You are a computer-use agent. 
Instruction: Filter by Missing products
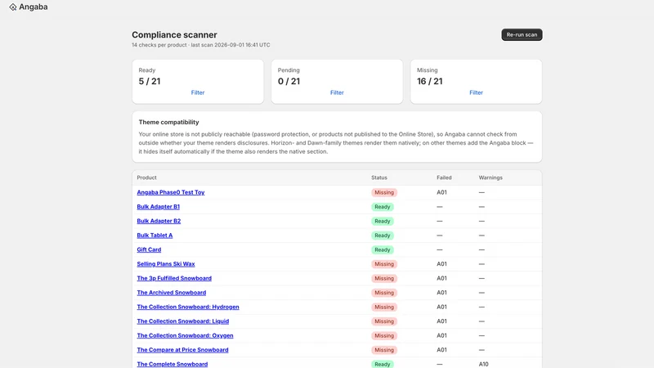(476, 92)
